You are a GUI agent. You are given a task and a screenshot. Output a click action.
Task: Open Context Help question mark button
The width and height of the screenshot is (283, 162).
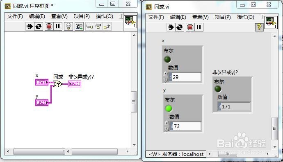pyautogui.click(x=259, y=27)
